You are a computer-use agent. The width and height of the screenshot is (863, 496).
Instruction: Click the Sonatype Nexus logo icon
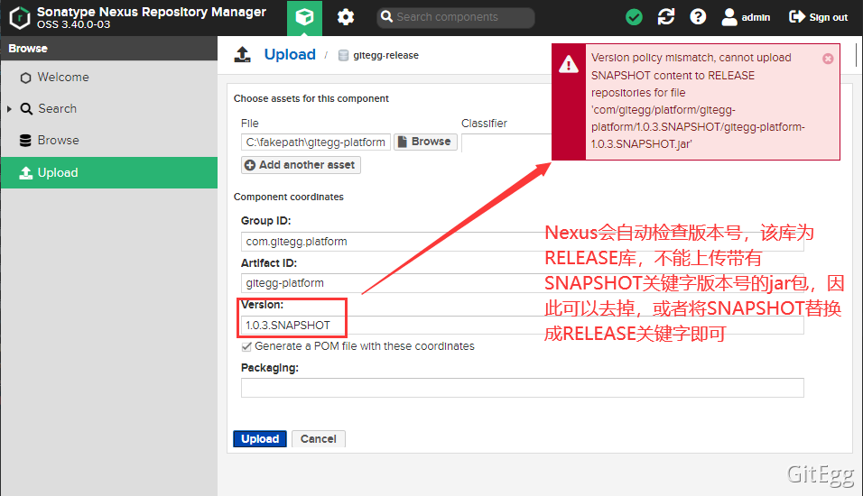click(20, 18)
